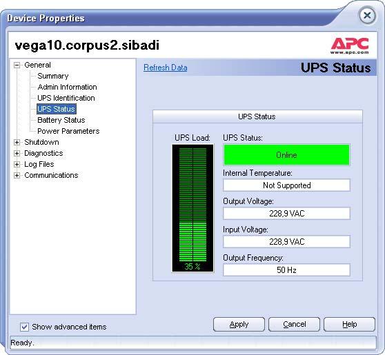Click the green Online status indicator

pyautogui.click(x=286, y=155)
